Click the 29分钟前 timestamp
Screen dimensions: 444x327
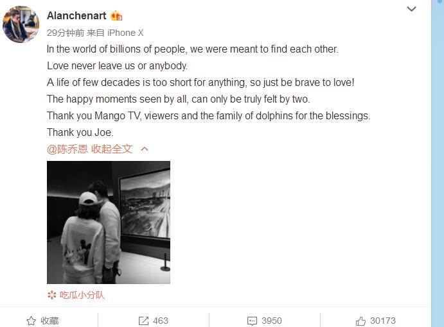click(66, 33)
